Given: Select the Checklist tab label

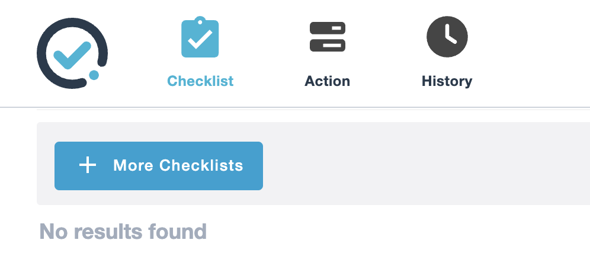Looking at the screenshot, I should point(200,81).
